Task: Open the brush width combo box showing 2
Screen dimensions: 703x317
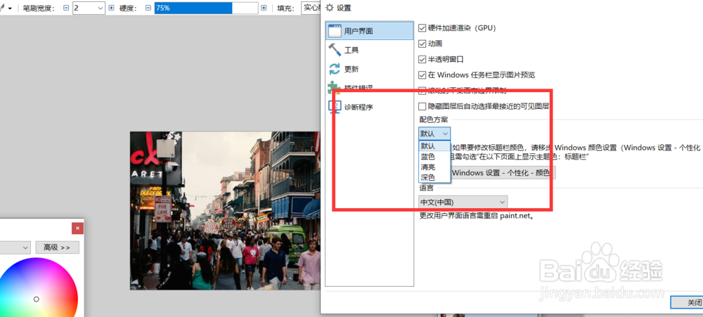Action: click(x=89, y=8)
